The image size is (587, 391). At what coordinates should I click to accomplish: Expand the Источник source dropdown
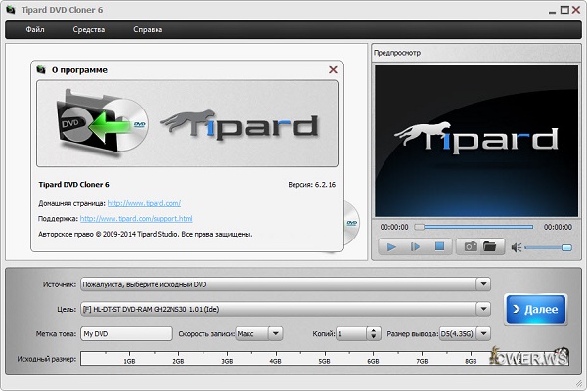point(483,284)
